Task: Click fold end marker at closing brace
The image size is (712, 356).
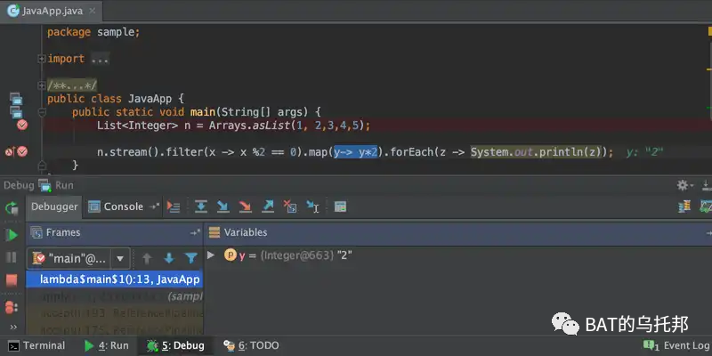Action: [x=42, y=165]
